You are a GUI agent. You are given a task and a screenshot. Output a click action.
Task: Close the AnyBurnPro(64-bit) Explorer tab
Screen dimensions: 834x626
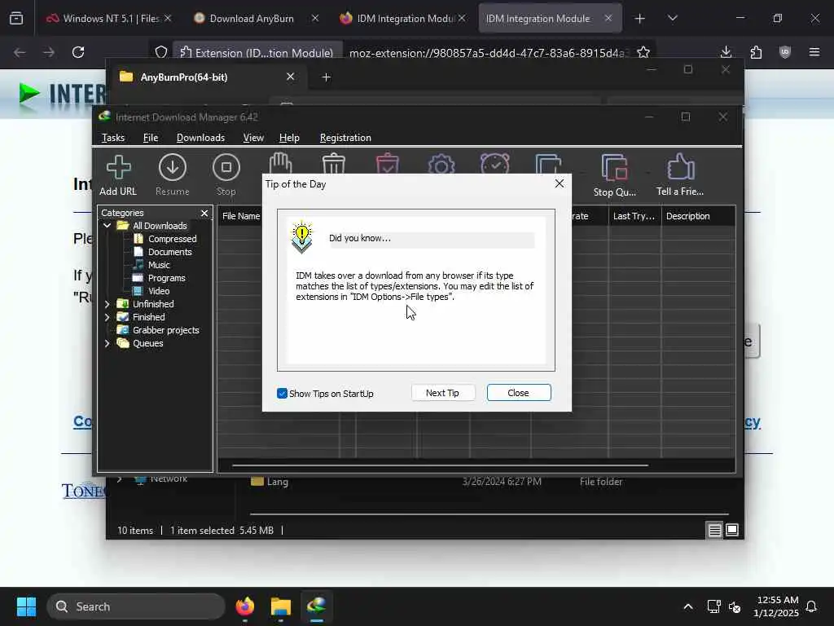tap(291, 77)
